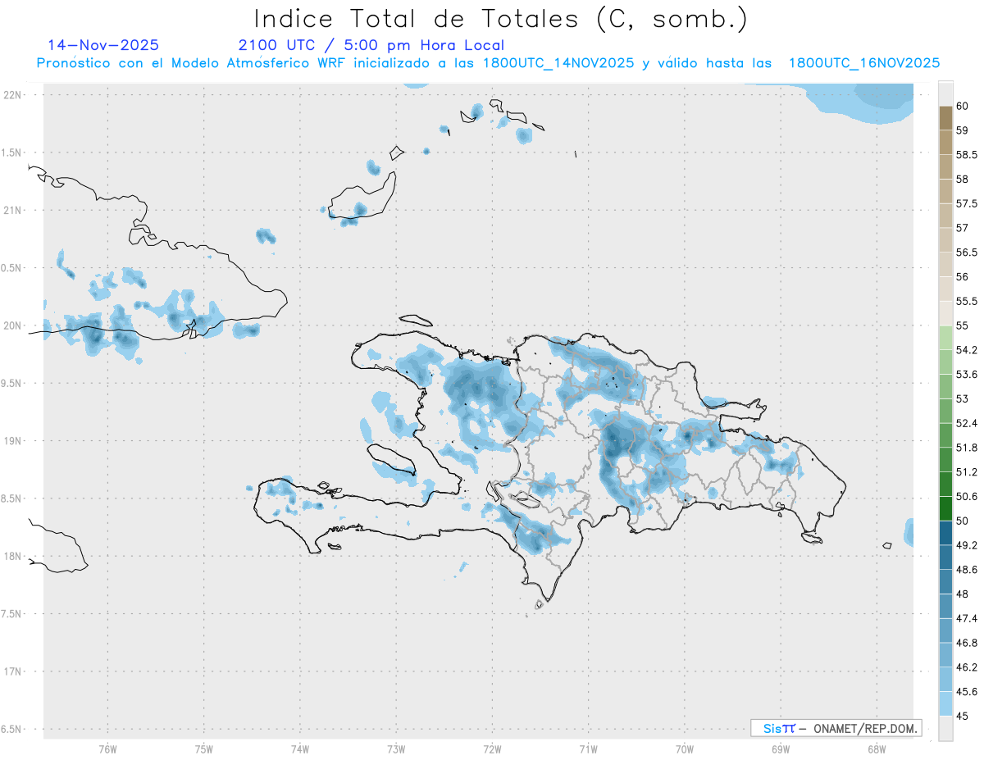Click the '57.5' value on the color scale
The height and width of the screenshot is (760, 984).
coord(967,203)
